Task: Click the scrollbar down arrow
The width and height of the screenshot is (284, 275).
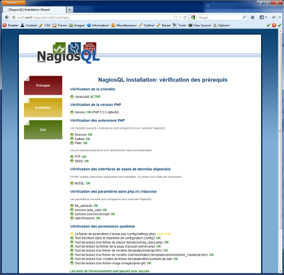Action: tap(280, 271)
